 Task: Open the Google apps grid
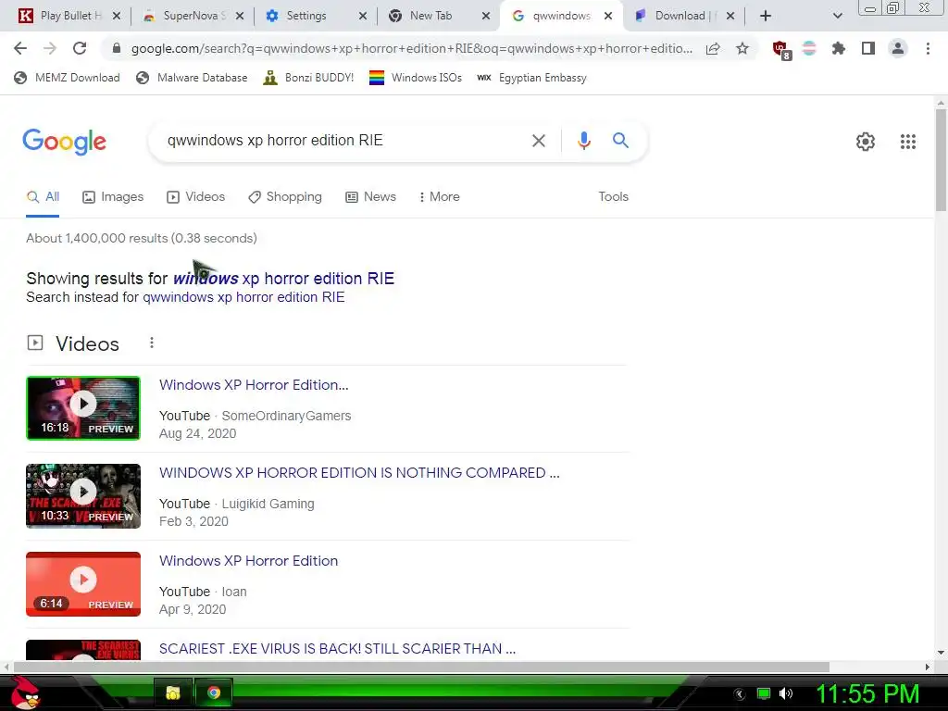tap(907, 142)
